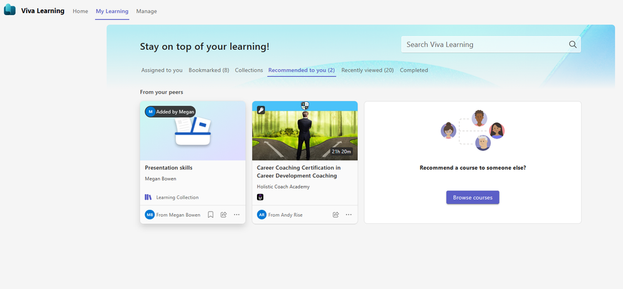Click the Viva Learning title text
Viewport: 623px width, 289px height.
(x=42, y=11)
